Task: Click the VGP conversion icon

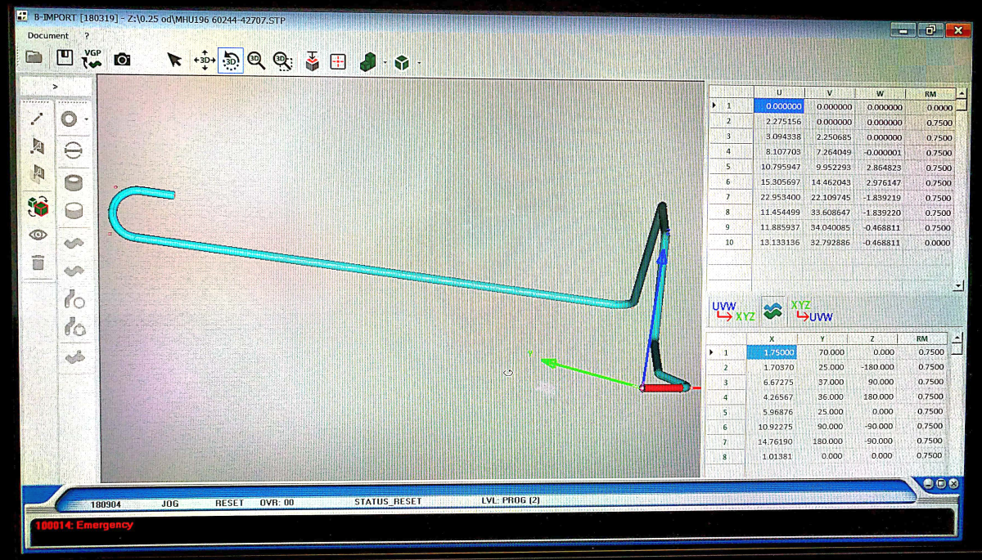Action: (x=92, y=58)
